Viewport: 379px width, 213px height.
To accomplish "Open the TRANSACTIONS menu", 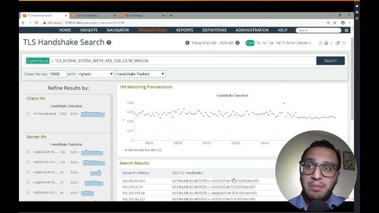I will pos(153,30).
